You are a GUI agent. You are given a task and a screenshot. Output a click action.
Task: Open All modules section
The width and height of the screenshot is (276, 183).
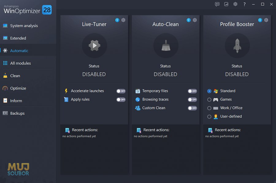pyautogui.click(x=28, y=63)
